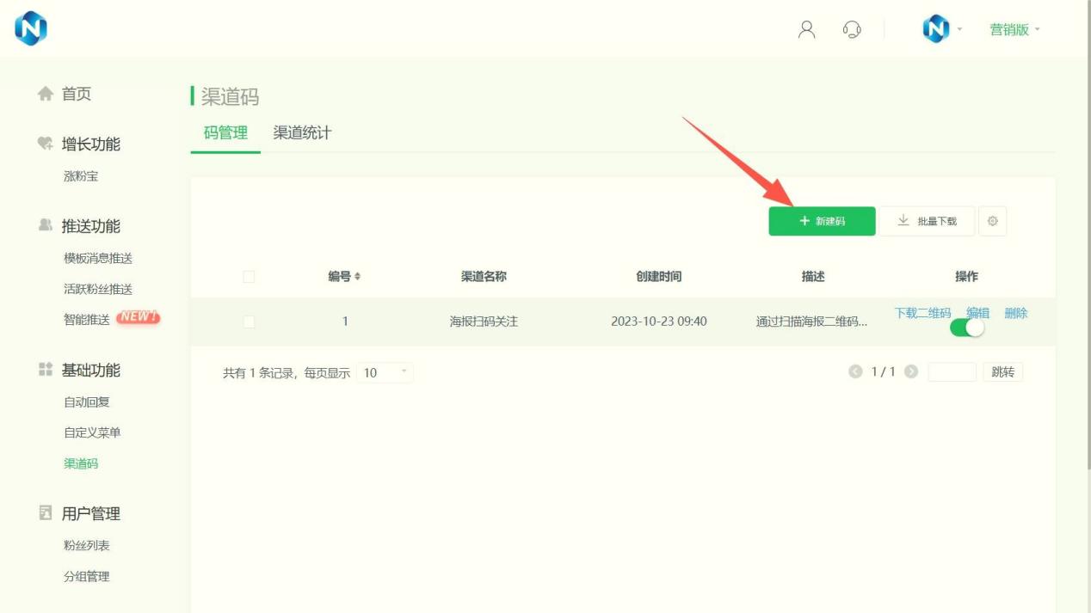Sort by 编号 column arrows

[x=358, y=277]
